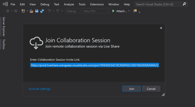This screenshot has width=195, height=107.
Task: Click the Join button
Action: [132, 89]
